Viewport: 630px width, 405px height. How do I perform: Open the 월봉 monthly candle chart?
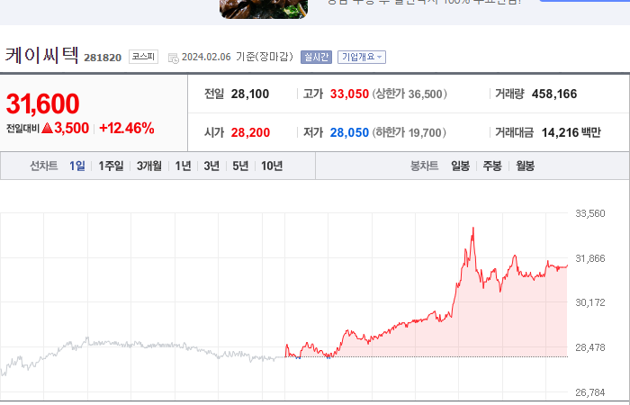tap(525, 166)
